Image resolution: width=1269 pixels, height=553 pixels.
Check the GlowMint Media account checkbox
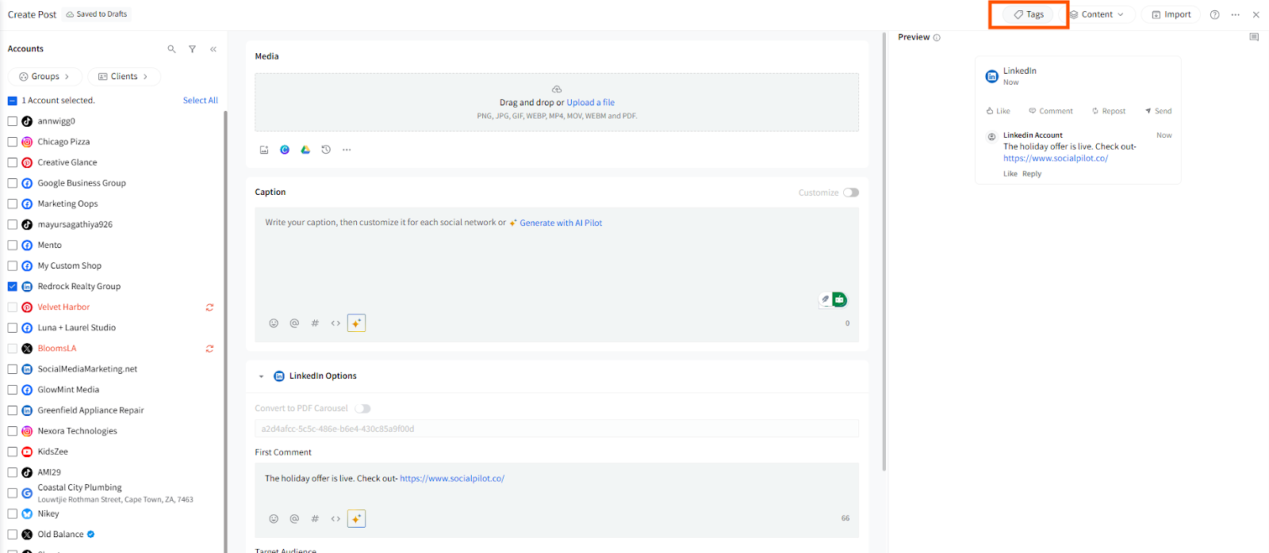(13, 390)
